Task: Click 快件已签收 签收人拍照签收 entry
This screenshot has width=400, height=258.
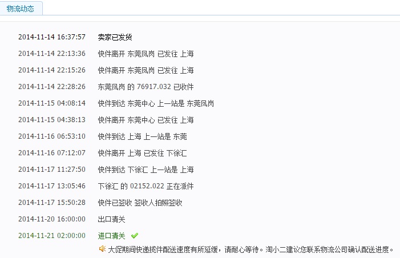Action: pos(140,203)
